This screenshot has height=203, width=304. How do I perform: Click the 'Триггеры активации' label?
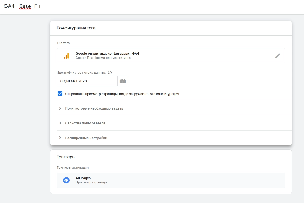point(72,168)
